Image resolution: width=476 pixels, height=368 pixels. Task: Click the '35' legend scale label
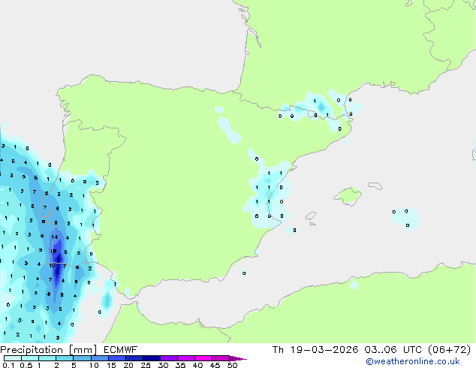(x=180, y=365)
